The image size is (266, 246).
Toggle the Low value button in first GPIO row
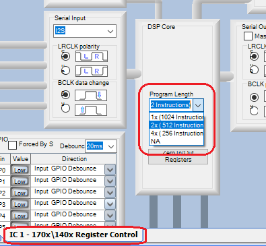[x=20, y=170]
